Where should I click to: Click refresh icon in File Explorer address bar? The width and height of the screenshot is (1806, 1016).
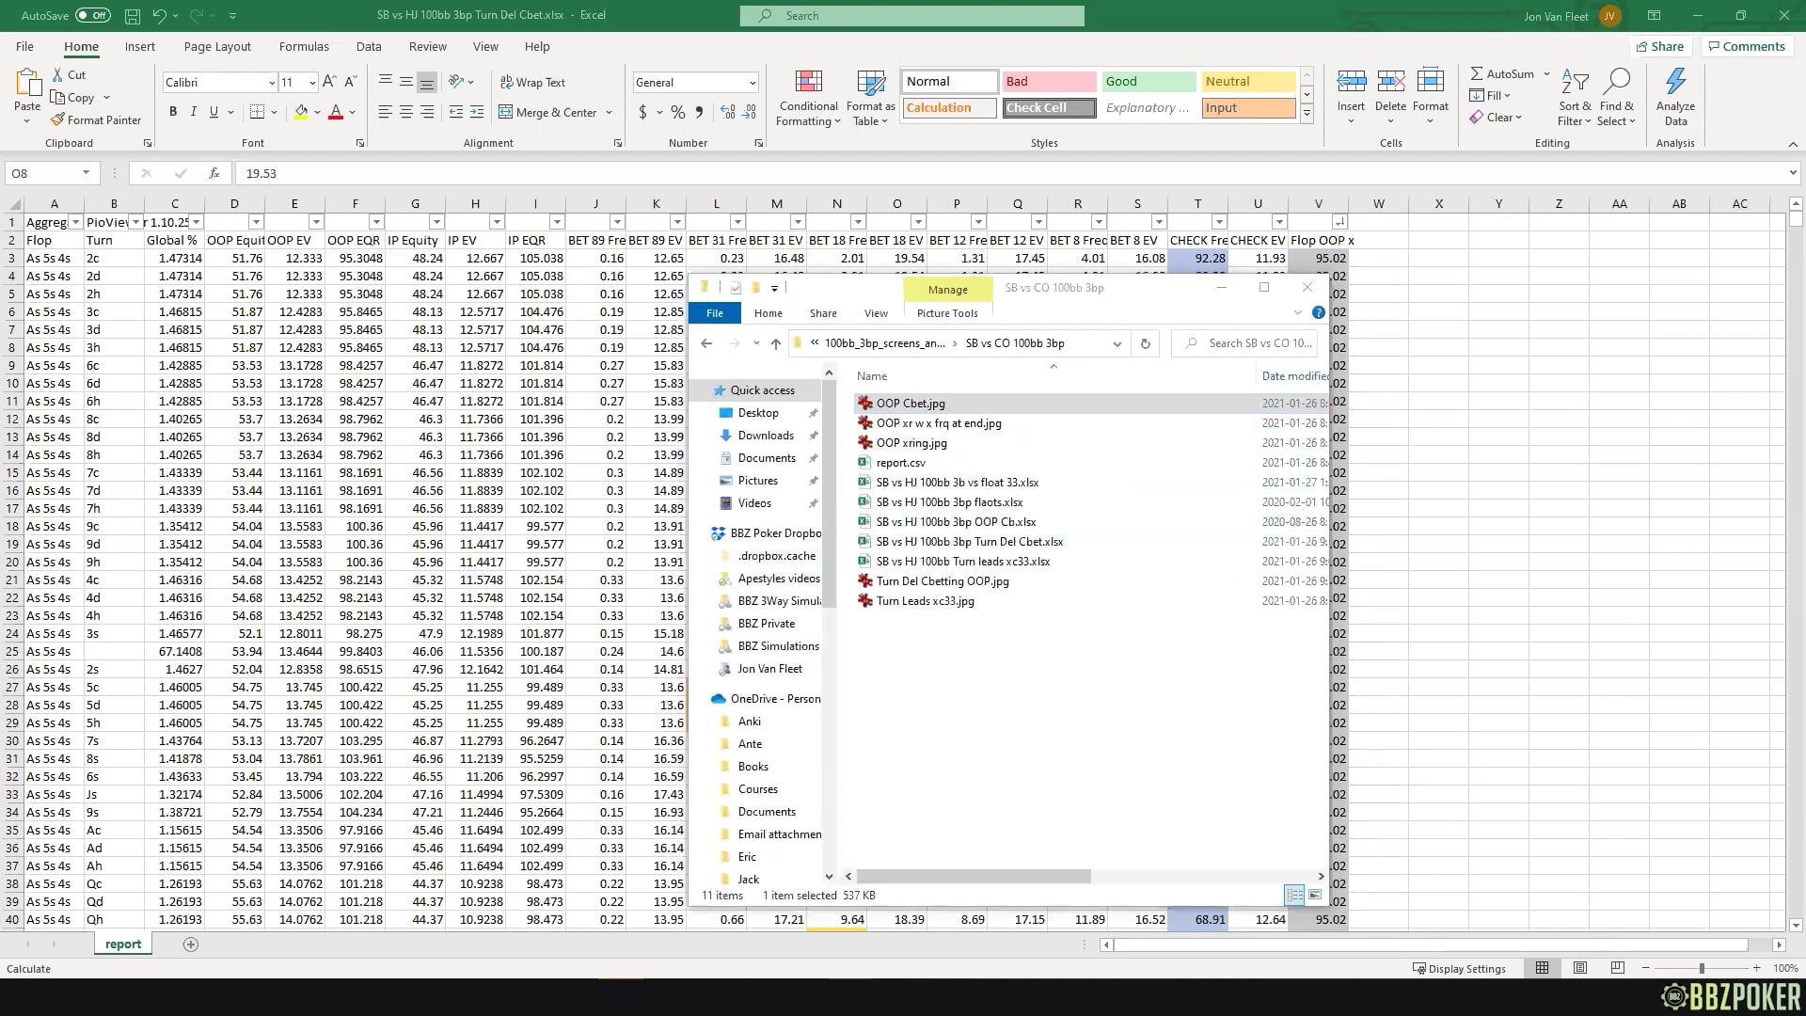pyautogui.click(x=1145, y=343)
